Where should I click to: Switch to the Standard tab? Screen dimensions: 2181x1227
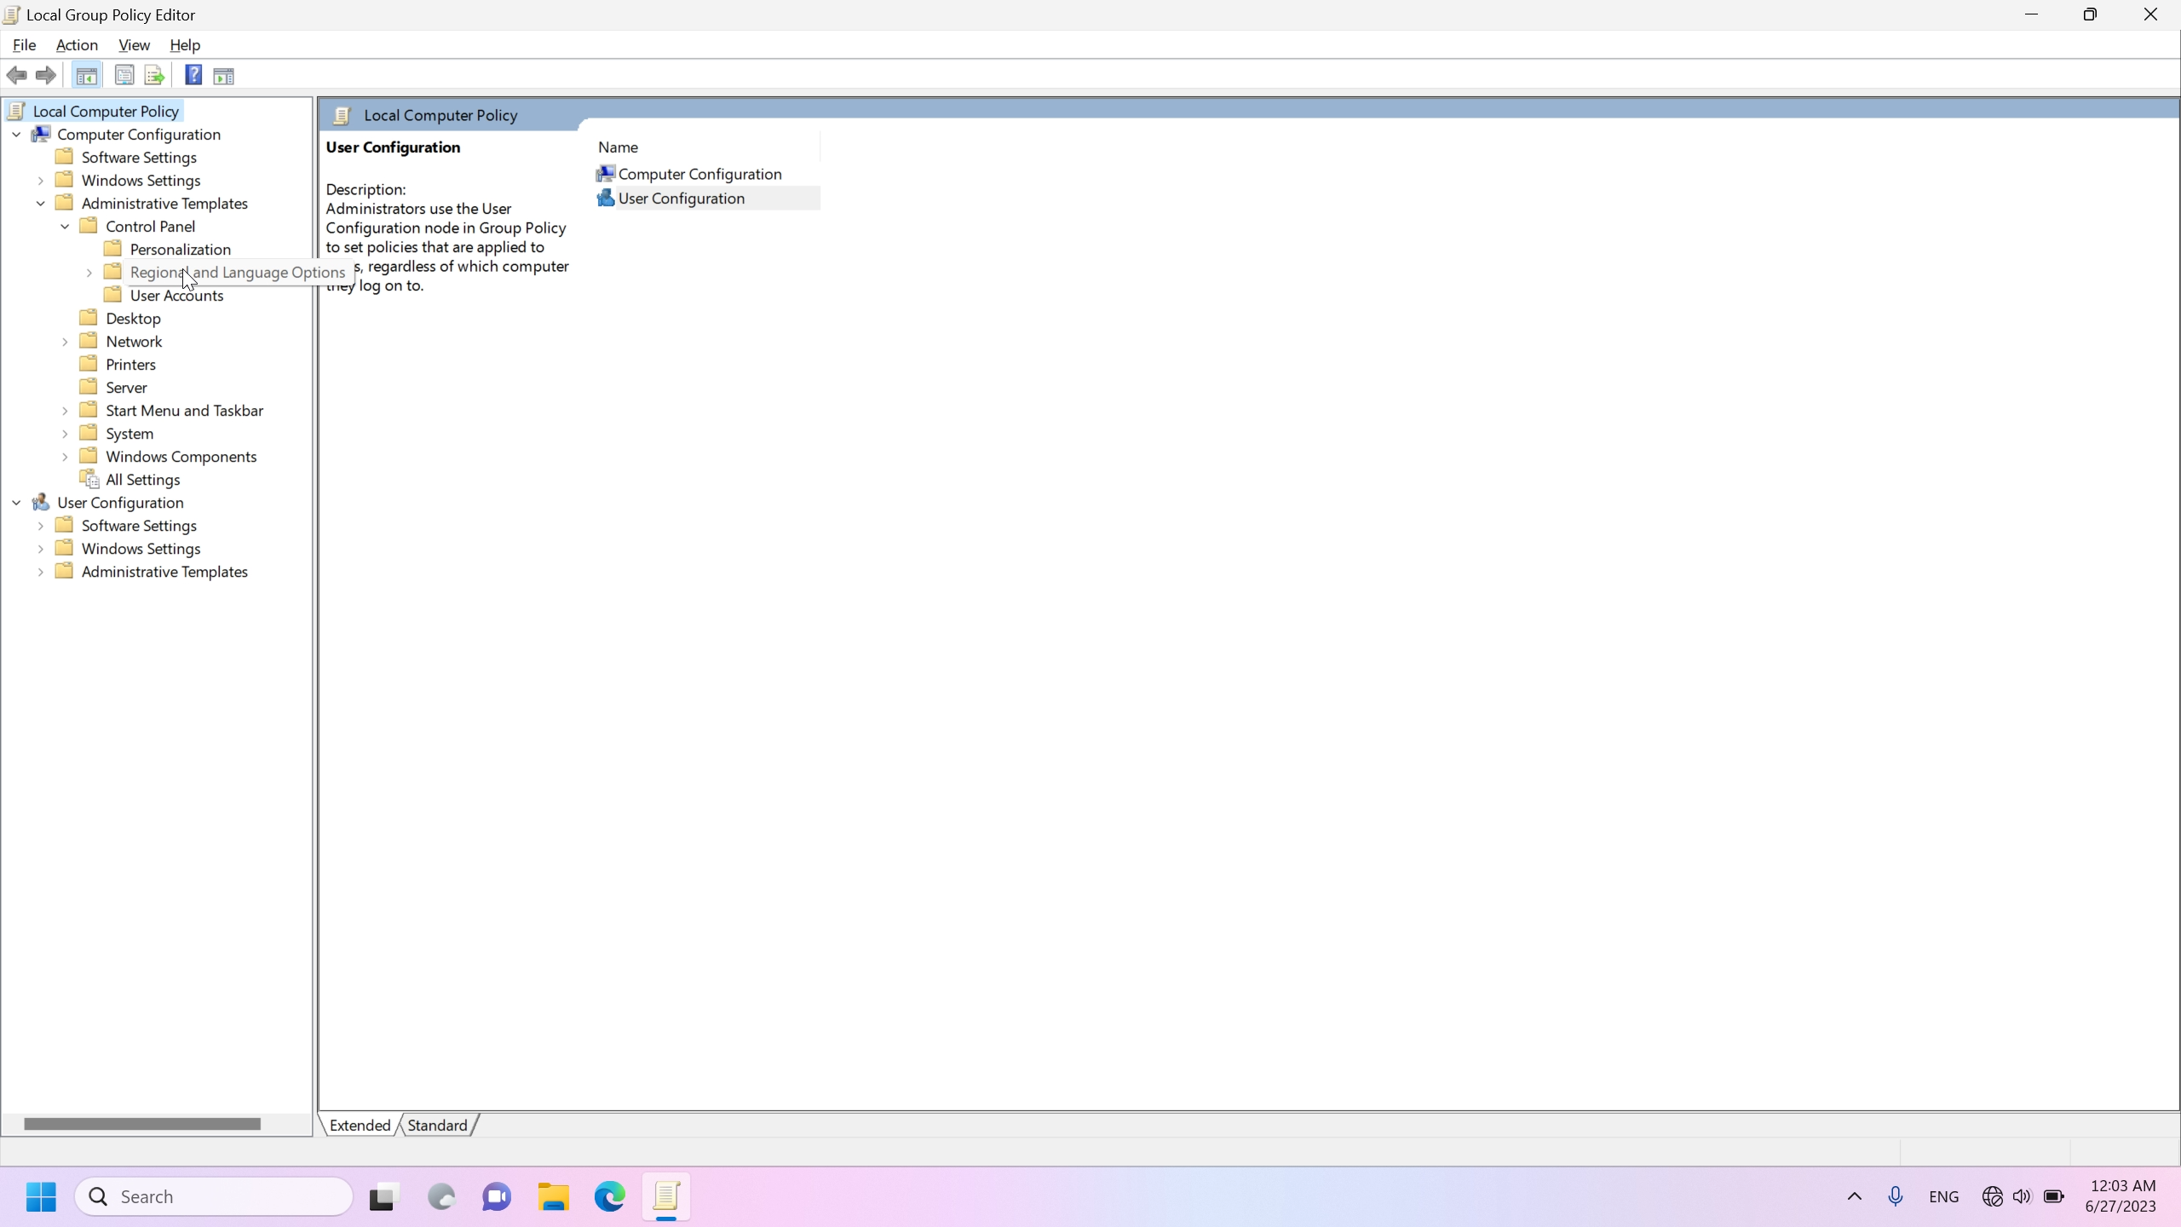(437, 1125)
